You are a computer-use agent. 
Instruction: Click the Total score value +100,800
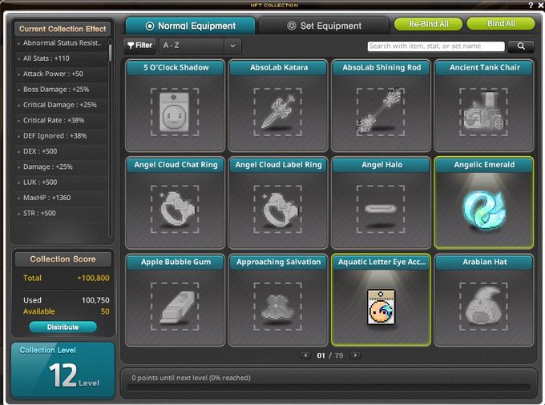click(x=93, y=278)
